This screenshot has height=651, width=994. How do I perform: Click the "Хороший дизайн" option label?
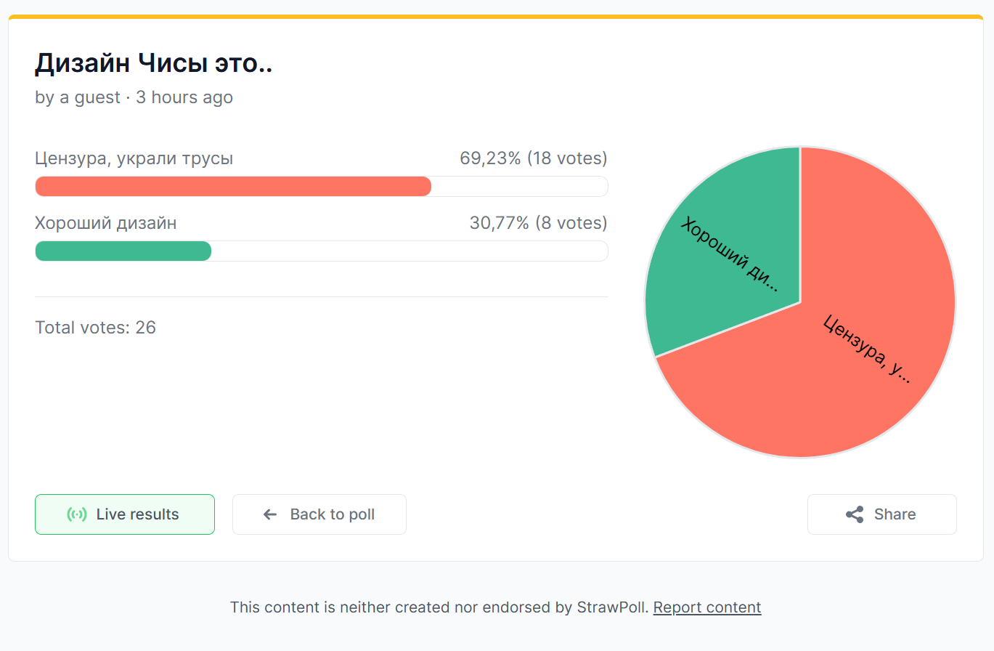[x=106, y=223]
